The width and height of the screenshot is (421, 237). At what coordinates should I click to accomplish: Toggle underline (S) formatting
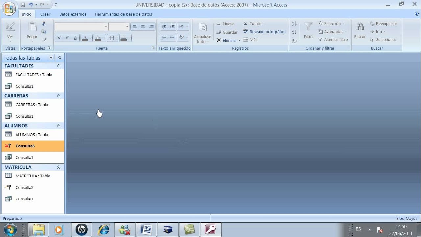(75, 38)
